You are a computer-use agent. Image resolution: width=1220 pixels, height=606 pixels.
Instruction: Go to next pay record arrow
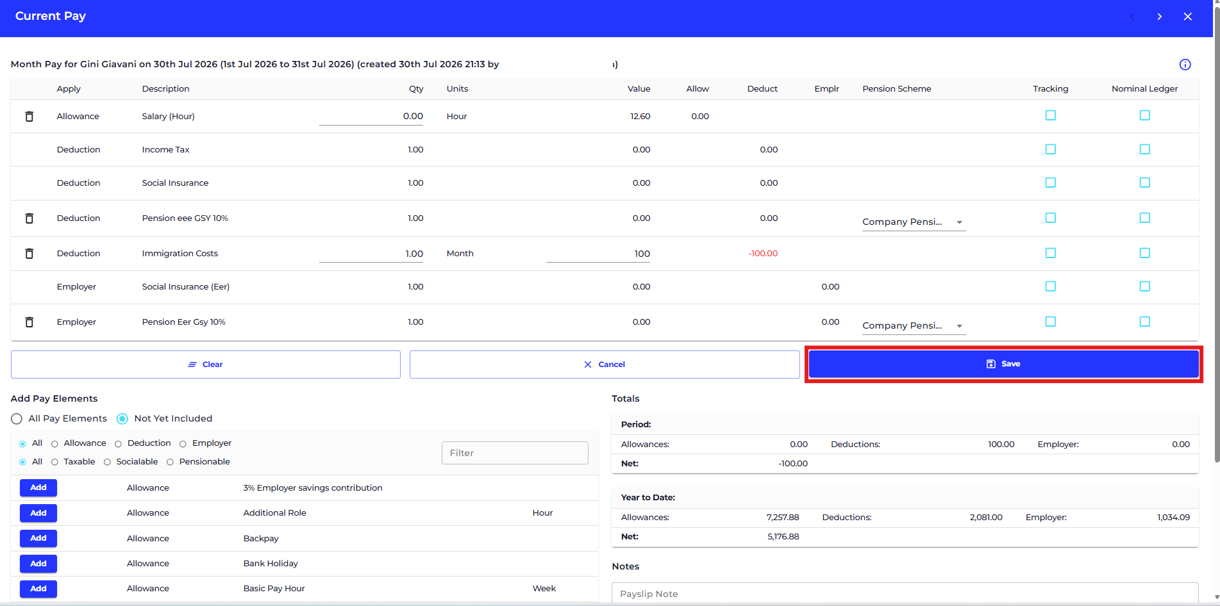[x=1159, y=17]
